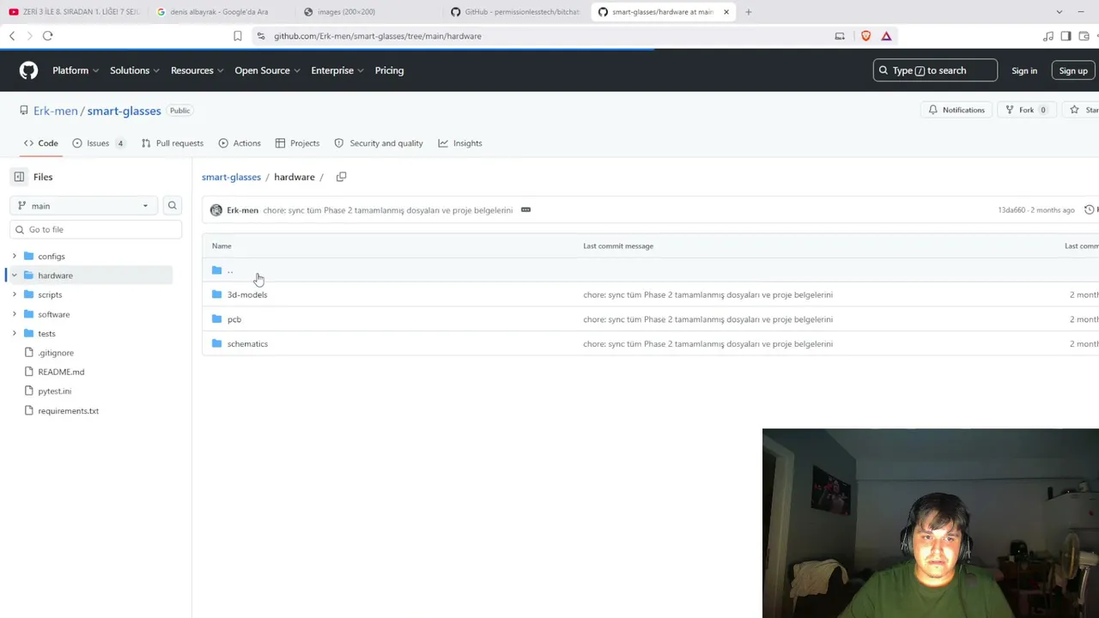Open the Notifications button
1099x618 pixels.
coord(956,110)
